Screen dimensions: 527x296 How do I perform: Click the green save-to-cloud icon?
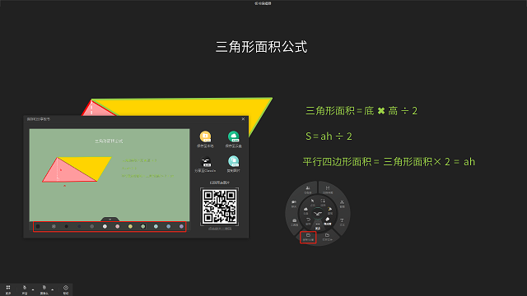(x=233, y=136)
